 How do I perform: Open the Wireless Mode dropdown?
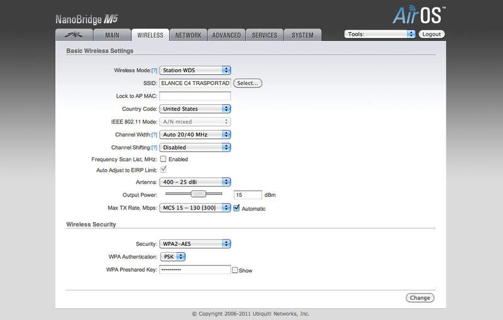tap(195, 70)
